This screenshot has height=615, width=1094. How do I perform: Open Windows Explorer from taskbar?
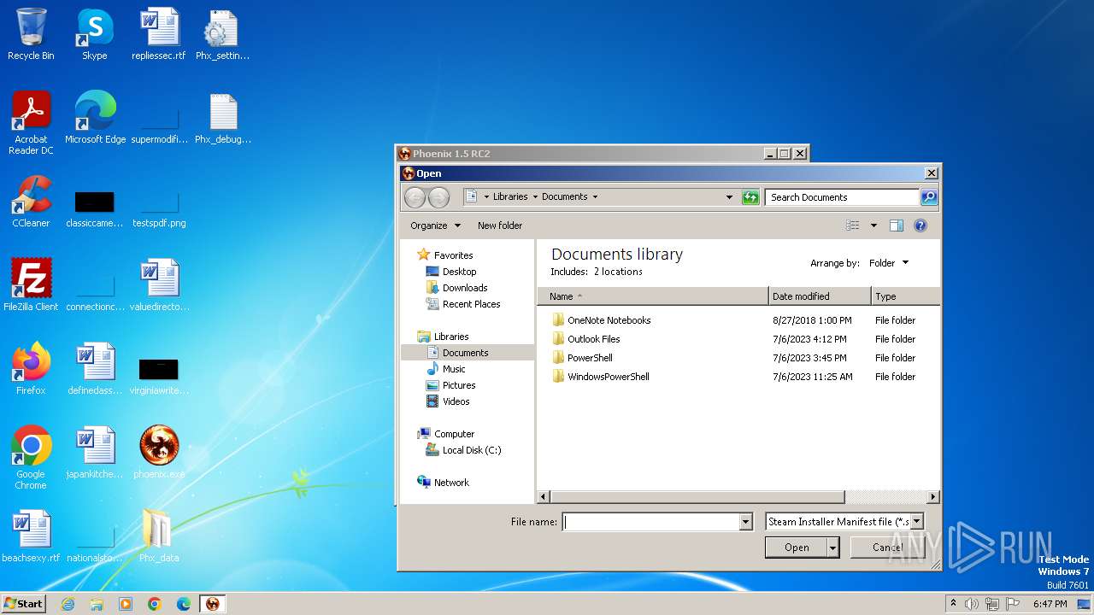[x=97, y=604]
